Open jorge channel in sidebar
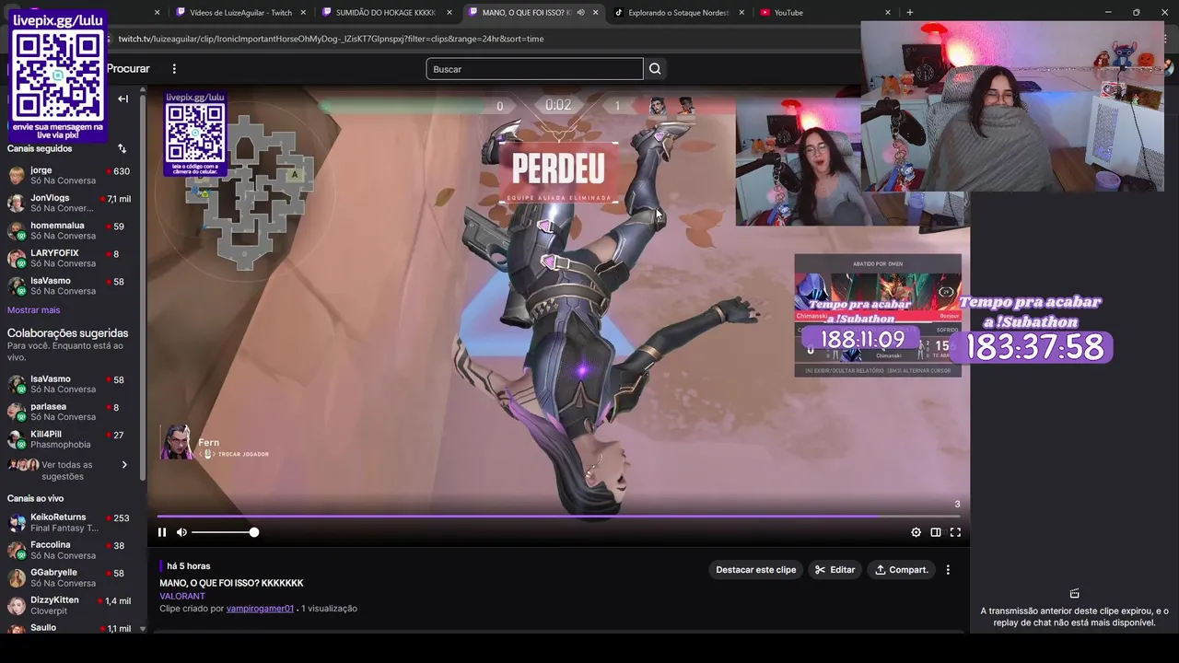Screen dimensions: 1179x663 click(69, 176)
